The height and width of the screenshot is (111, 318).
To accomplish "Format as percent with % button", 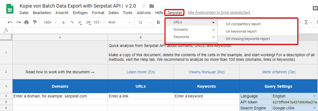I will pos(72,22).
